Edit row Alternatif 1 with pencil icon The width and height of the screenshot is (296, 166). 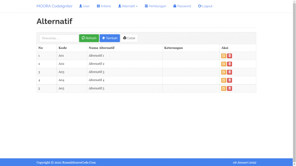pos(224,56)
